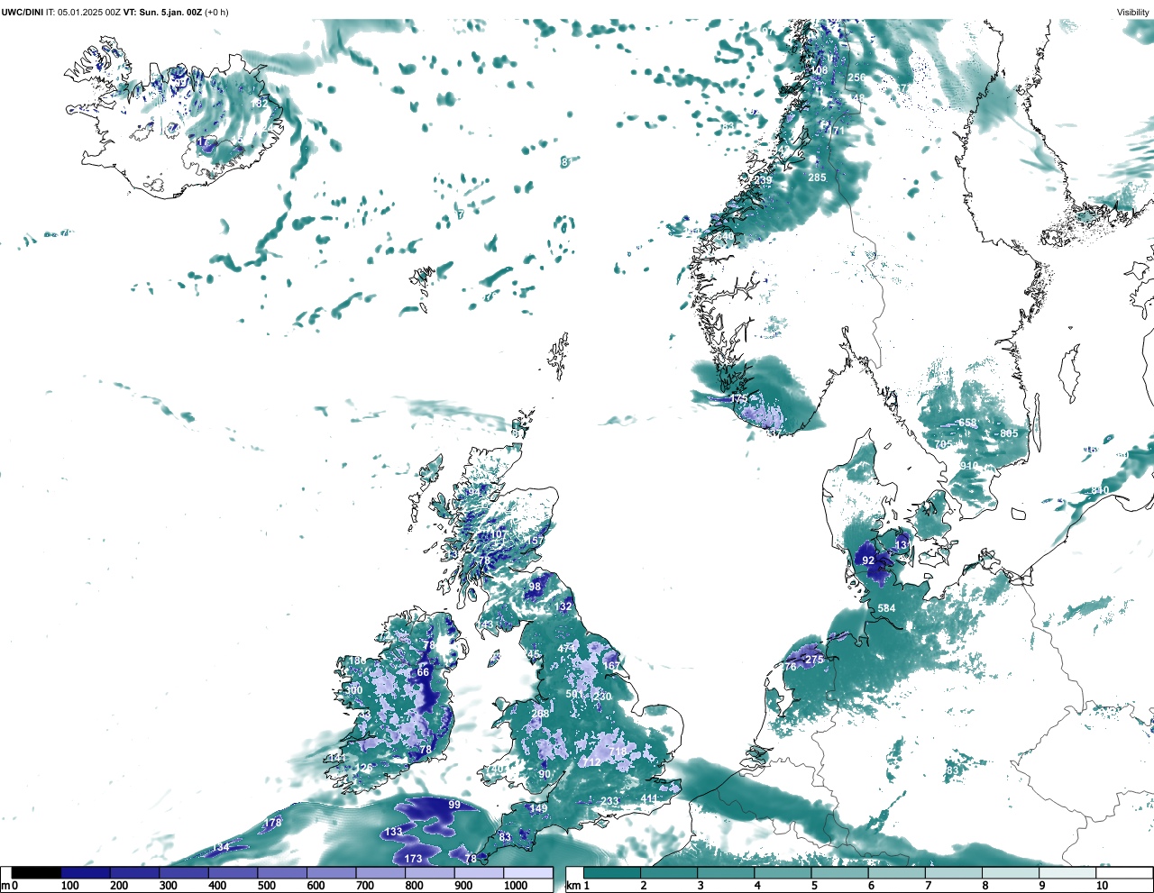The width and height of the screenshot is (1154, 893).
Task: Click the 'km' unit label on legend
Action: tap(573, 886)
